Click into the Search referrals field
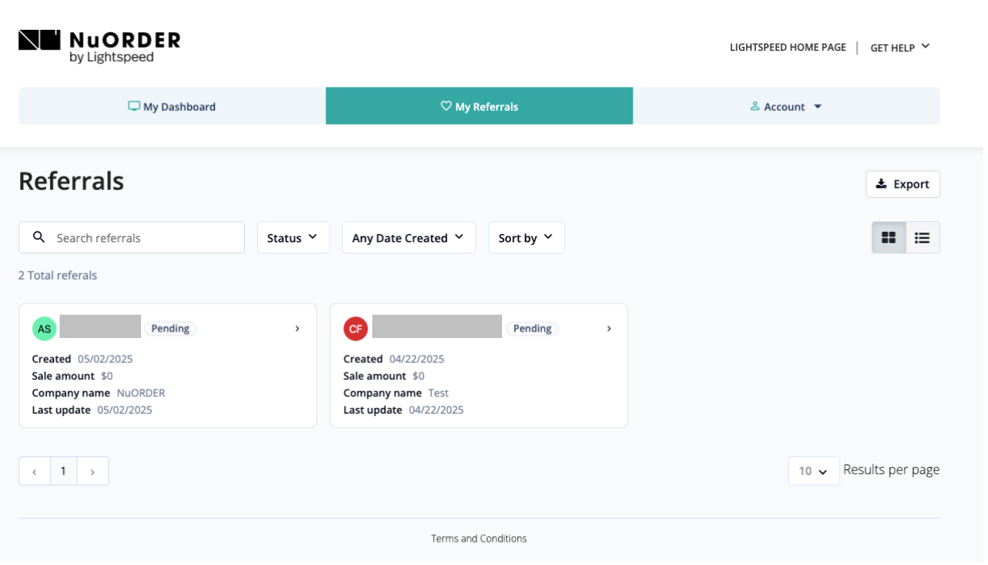988x565 pixels. click(145, 237)
